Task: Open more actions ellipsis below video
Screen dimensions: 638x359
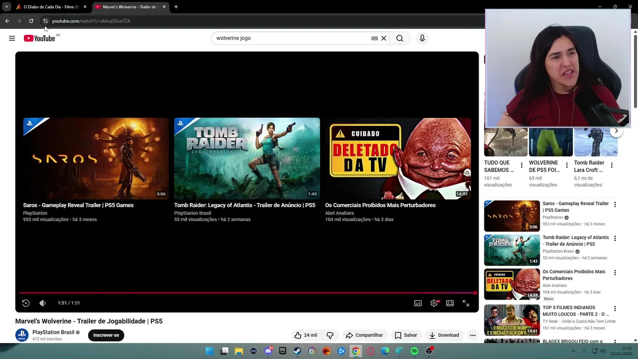Action: pyautogui.click(x=473, y=335)
